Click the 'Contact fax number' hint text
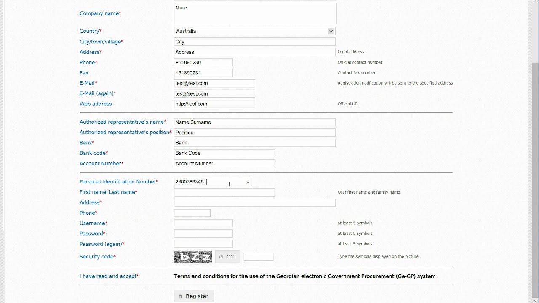The image size is (539, 303). [x=356, y=73]
